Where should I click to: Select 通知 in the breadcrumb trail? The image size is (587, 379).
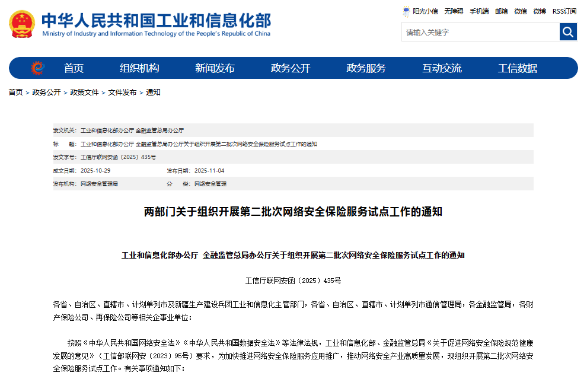point(153,92)
